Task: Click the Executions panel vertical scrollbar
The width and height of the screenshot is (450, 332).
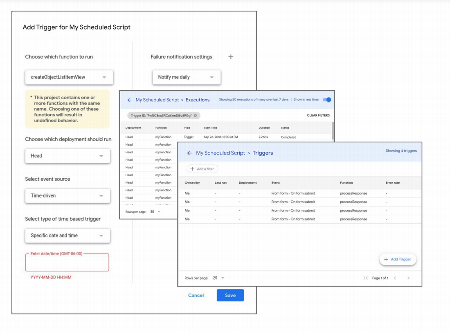Action: (x=333, y=131)
